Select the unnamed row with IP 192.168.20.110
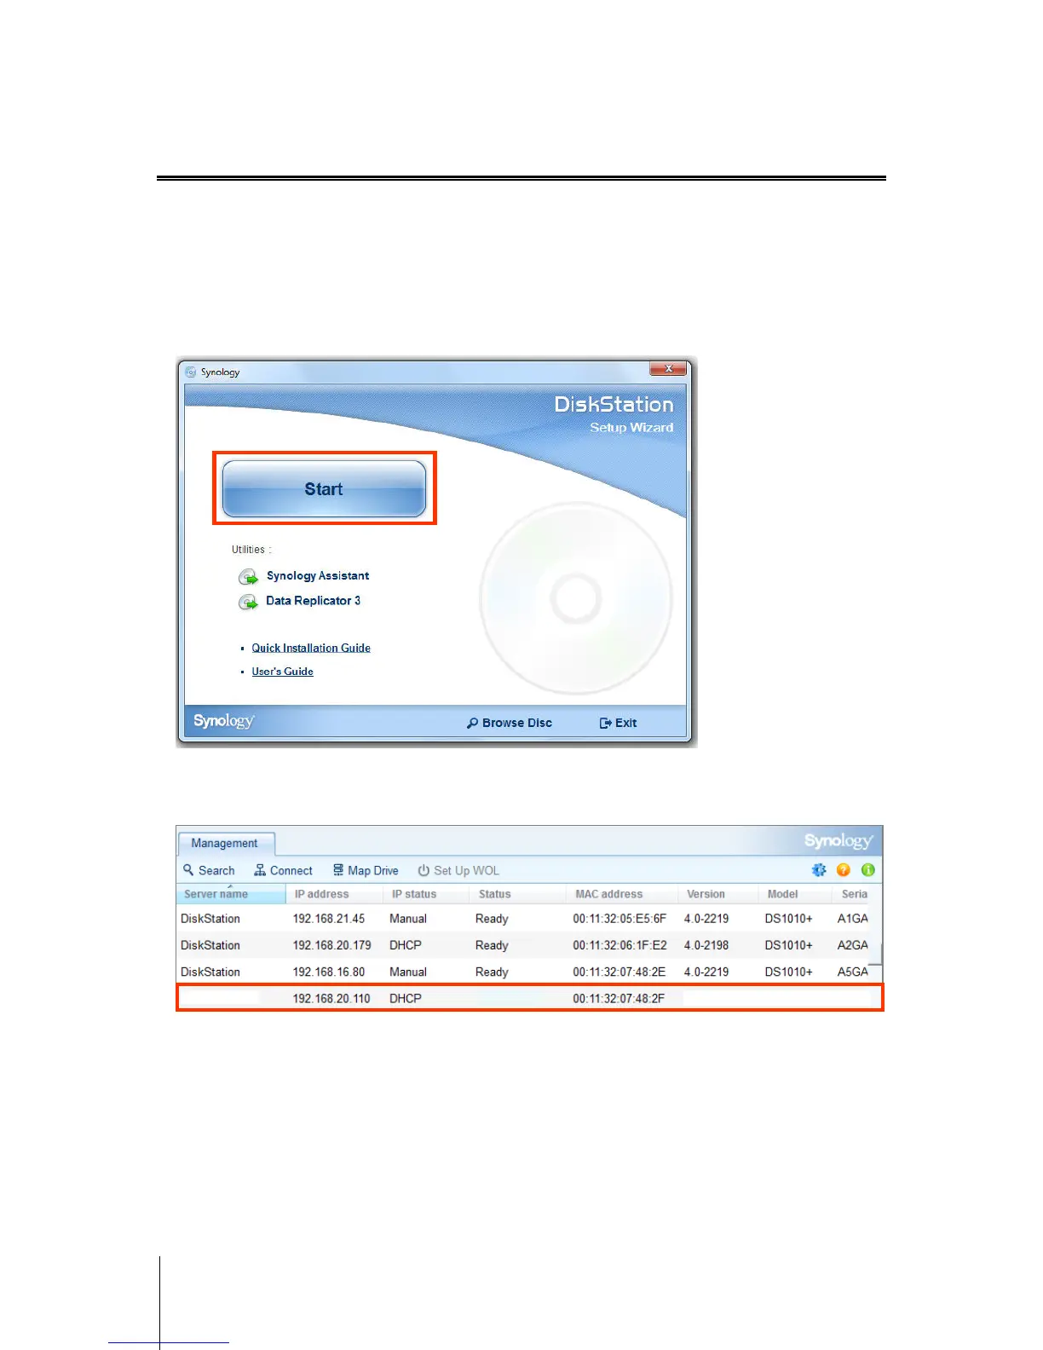 529,998
